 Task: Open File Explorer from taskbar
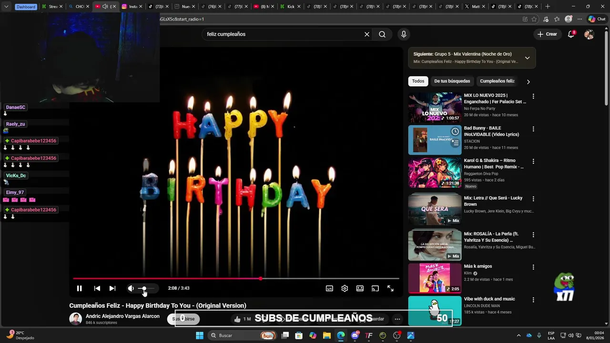click(x=327, y=335)
